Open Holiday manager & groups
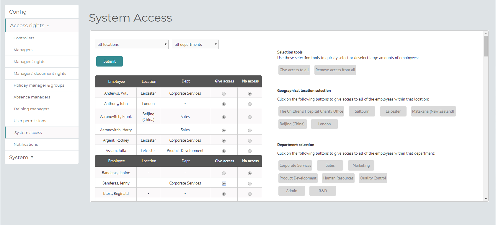The height and width of the screenshot is (225, 496). pos(42,85)
